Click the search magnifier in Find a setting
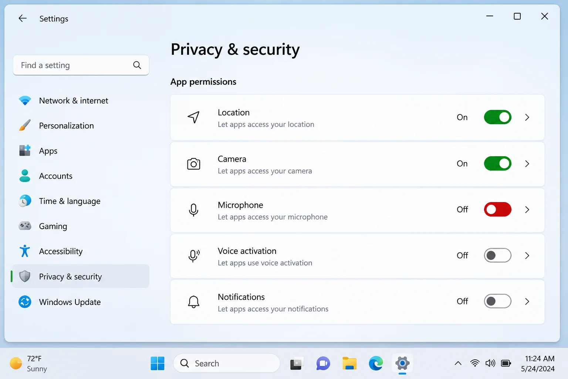The width and height of the screenshot is (568, 379). pos(137,65)
